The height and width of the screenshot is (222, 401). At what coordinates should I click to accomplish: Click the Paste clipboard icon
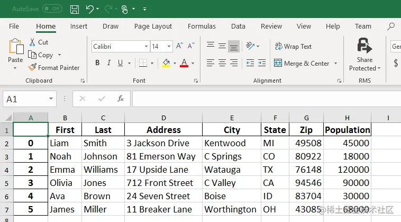click(x=16, y=47)
